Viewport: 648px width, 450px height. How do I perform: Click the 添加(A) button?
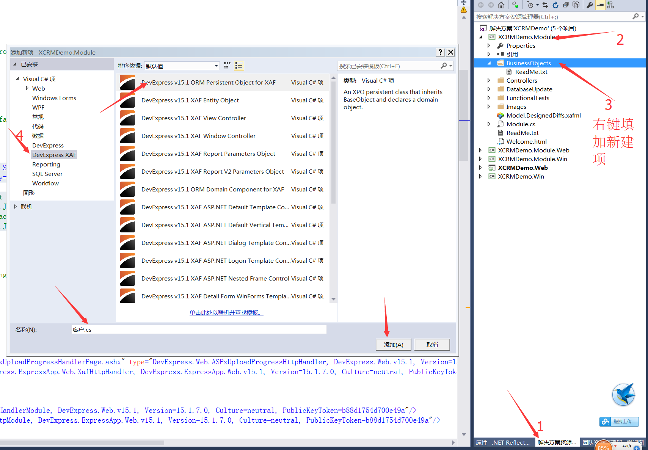pos(394,345)
